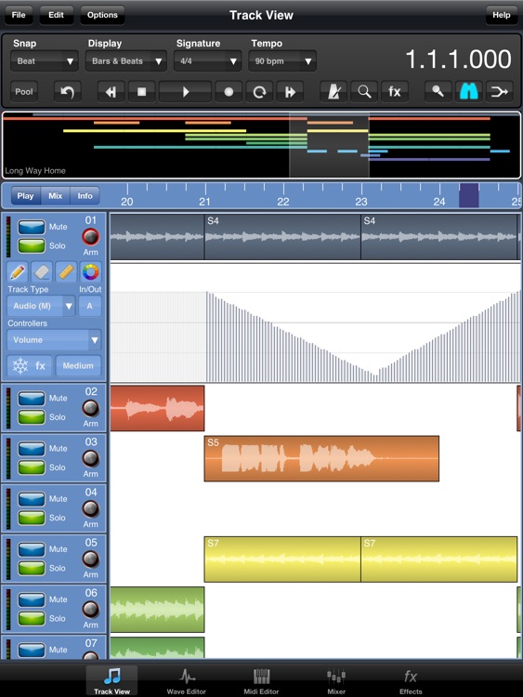
Task: Switch to Mixer tab
Action: (336, 680)
